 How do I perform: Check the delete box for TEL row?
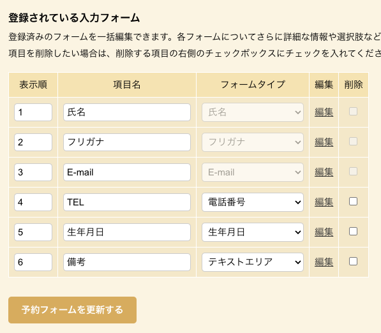(353, 202)
